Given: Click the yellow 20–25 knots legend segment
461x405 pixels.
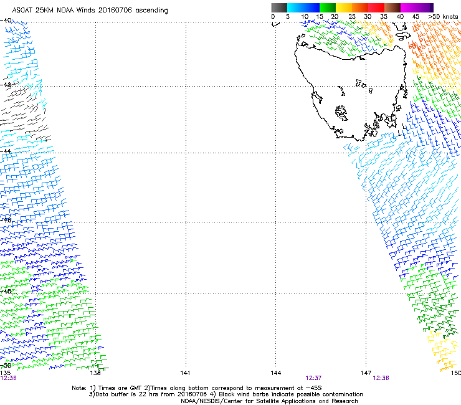Looking at the screenshot, I should point(344,7).
